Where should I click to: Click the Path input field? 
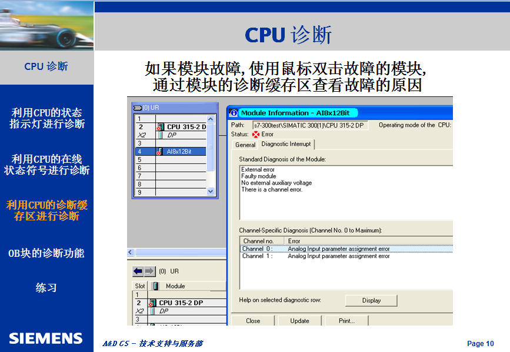coord(310,125)
